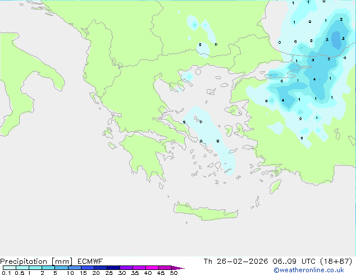This screenshot has width=356, height=275.
Task: Click the legend swatch between 35 and 40
Action: pos(139,268)
